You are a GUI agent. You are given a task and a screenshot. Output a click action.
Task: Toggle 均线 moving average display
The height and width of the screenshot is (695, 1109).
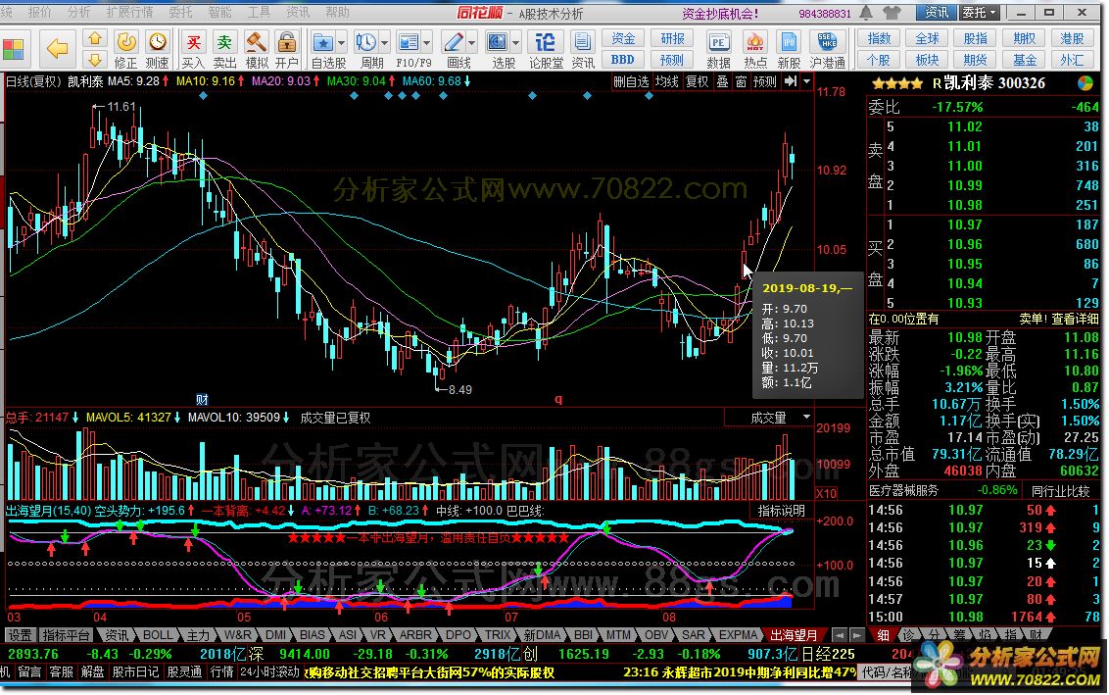666,82
